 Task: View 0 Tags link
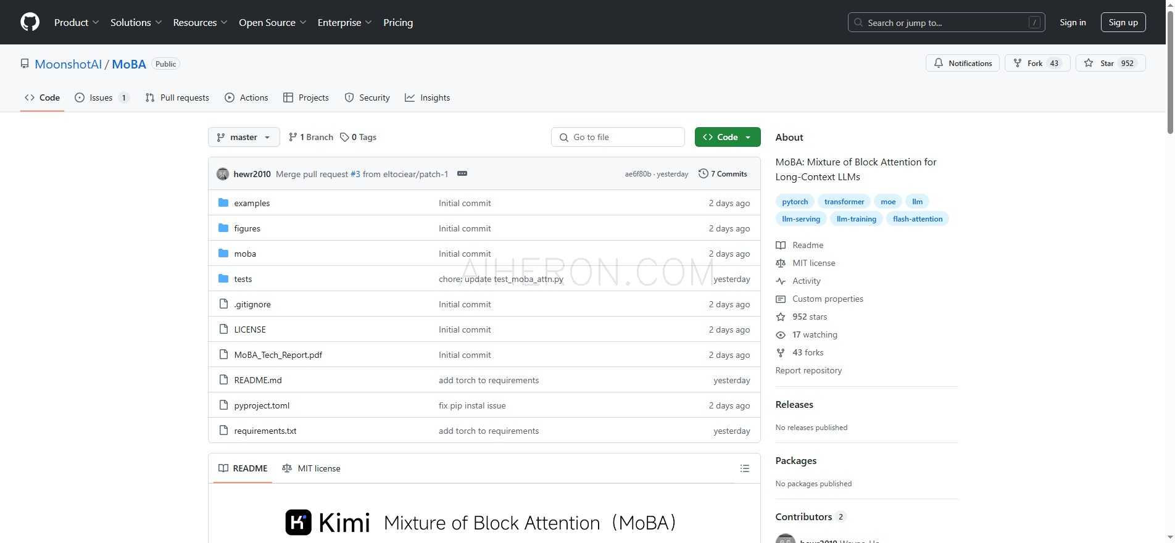pos(358,137)
